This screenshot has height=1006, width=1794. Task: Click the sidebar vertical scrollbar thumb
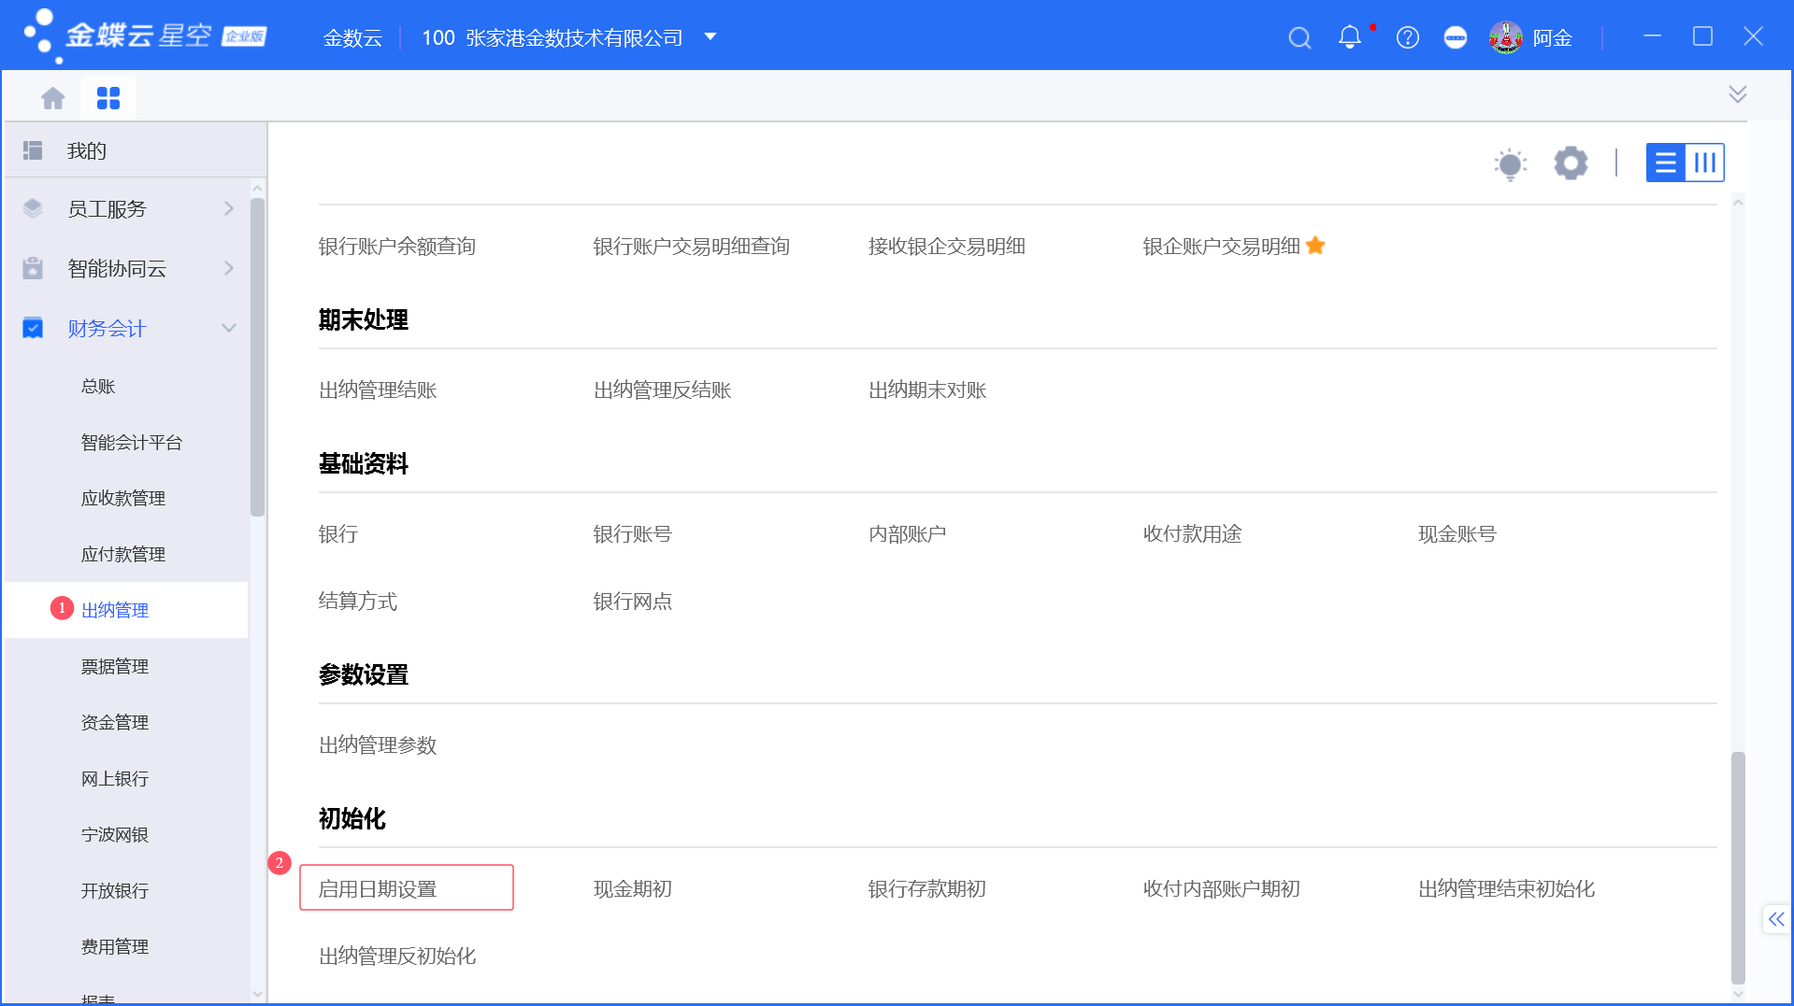257,357
